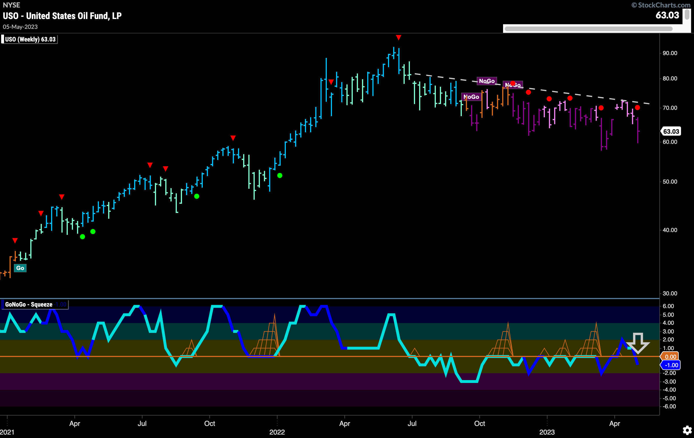The image size is (694, 438).
Task: Click the latest red dot marker near 70
Action: pyautogui.click(x=637, y=107)
